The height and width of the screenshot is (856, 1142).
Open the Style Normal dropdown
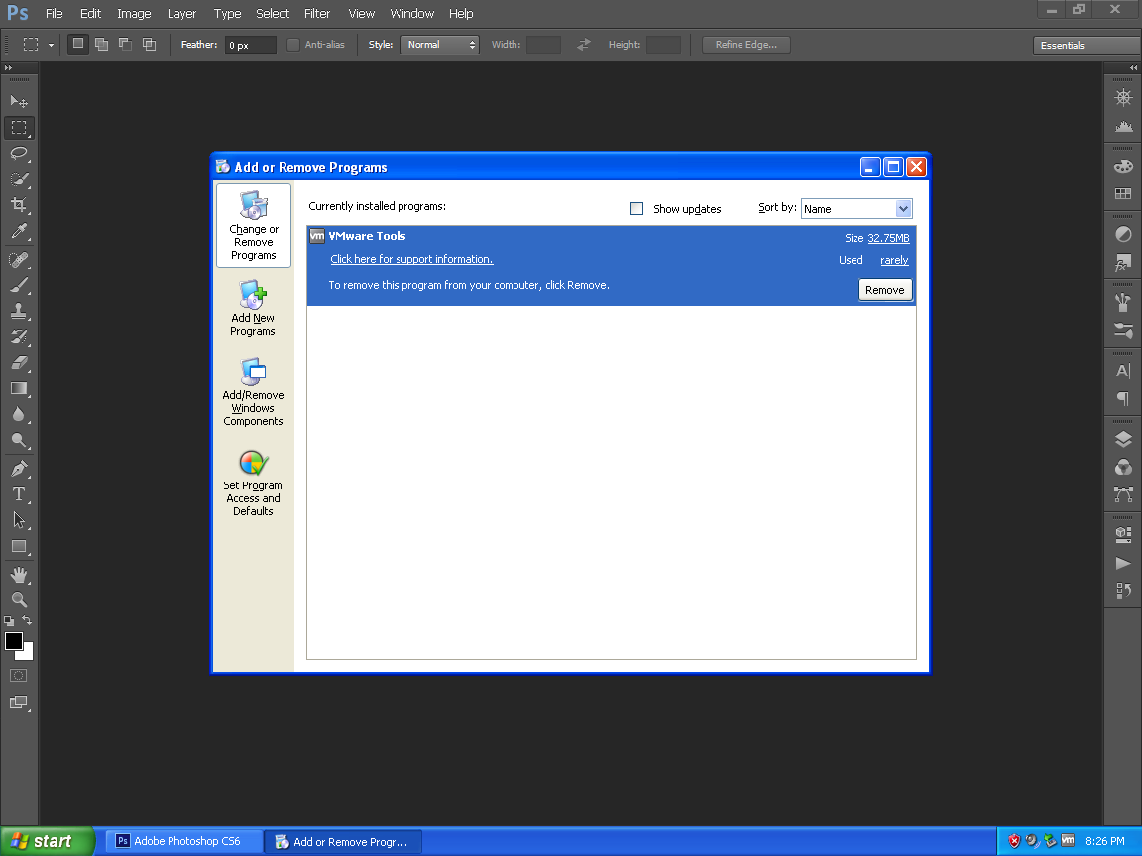(x=440, y=45)
